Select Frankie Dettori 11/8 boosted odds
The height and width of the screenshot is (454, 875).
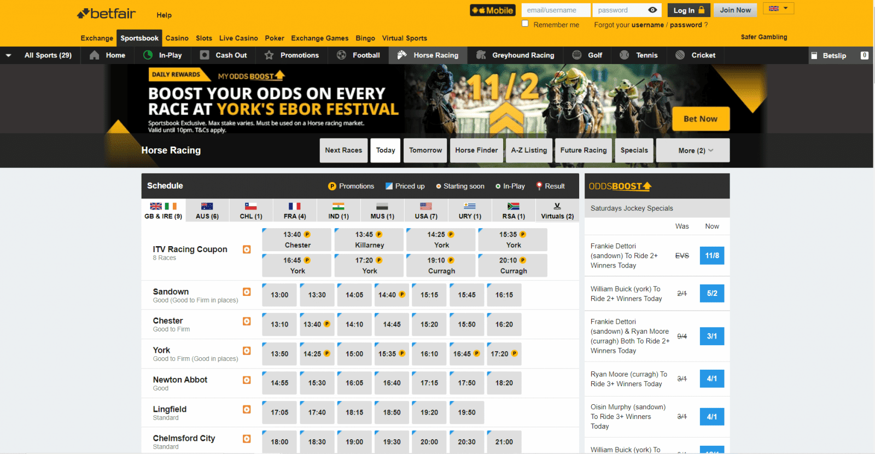coord(711,255)
